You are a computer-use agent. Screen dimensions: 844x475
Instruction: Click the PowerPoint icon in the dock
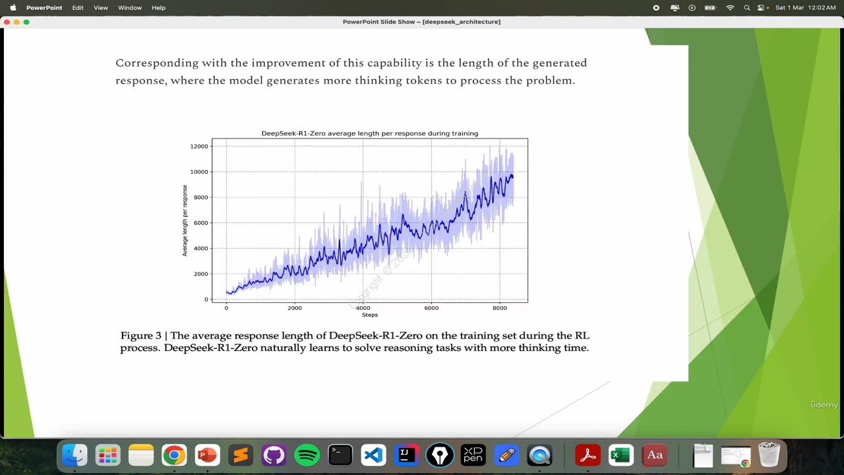pos(207,455)
